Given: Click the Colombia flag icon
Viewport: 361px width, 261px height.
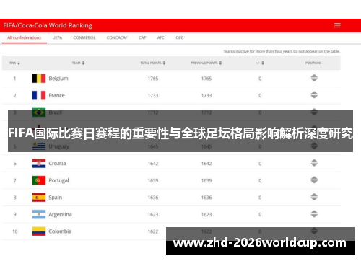Looking at the screenshot, I should point(39,231).
